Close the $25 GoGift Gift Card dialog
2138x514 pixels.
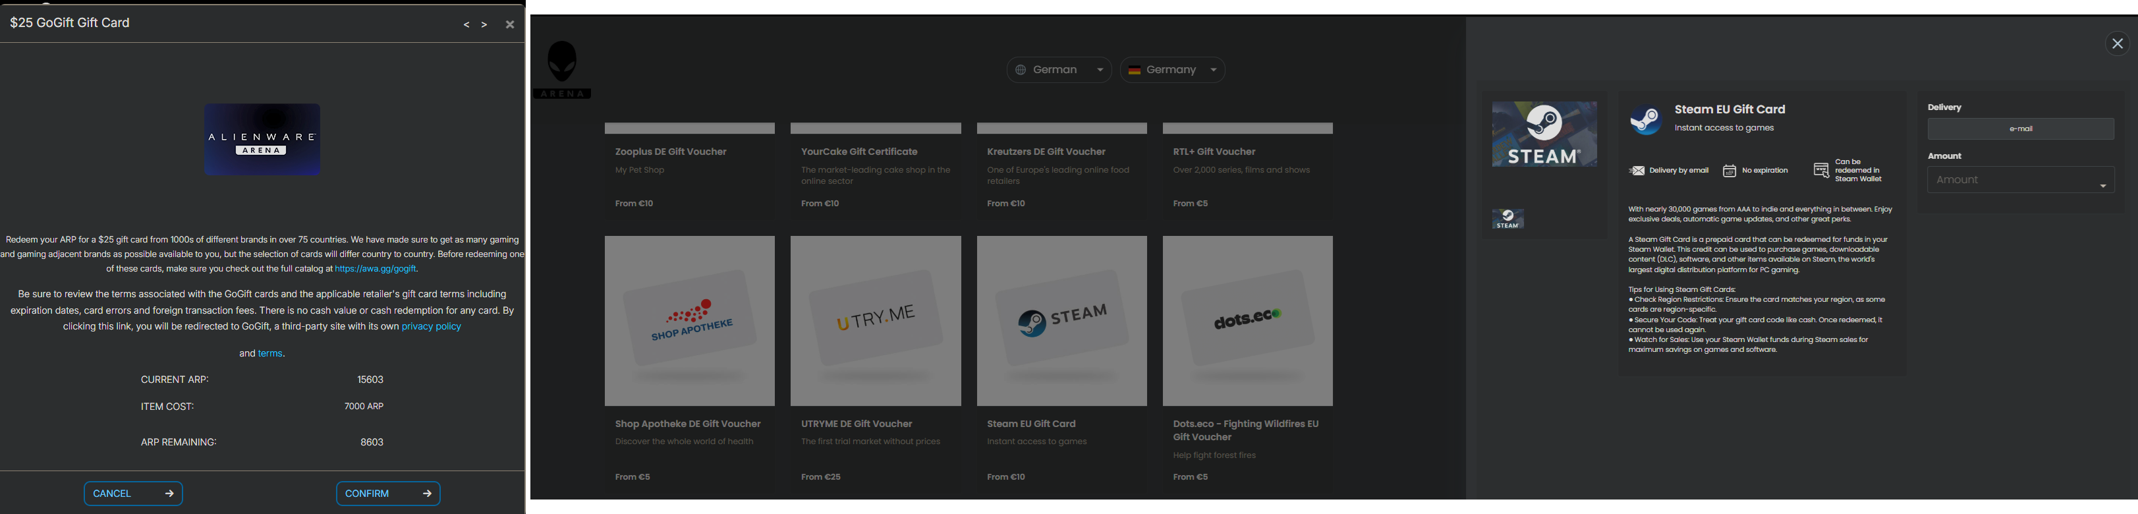tap(509, 25)
